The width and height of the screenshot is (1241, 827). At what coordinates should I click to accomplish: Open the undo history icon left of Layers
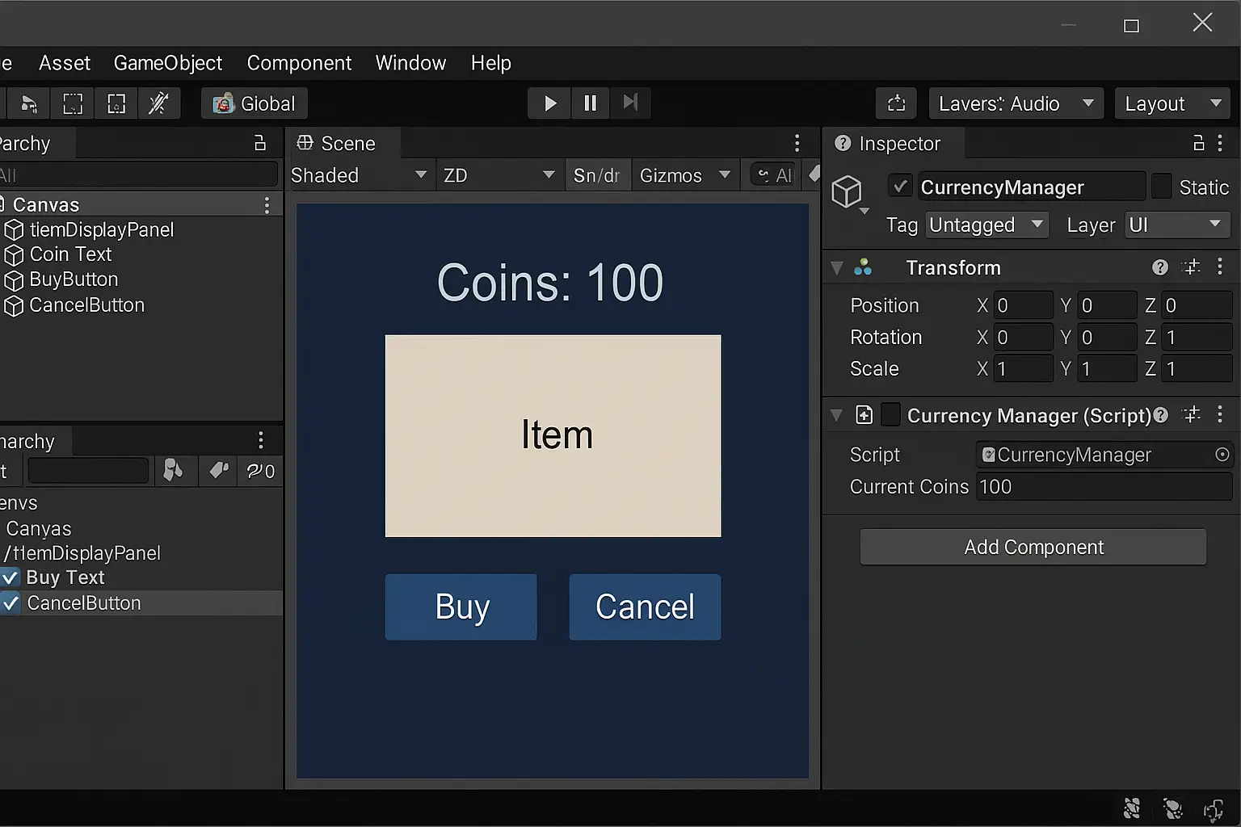[896, 103]
